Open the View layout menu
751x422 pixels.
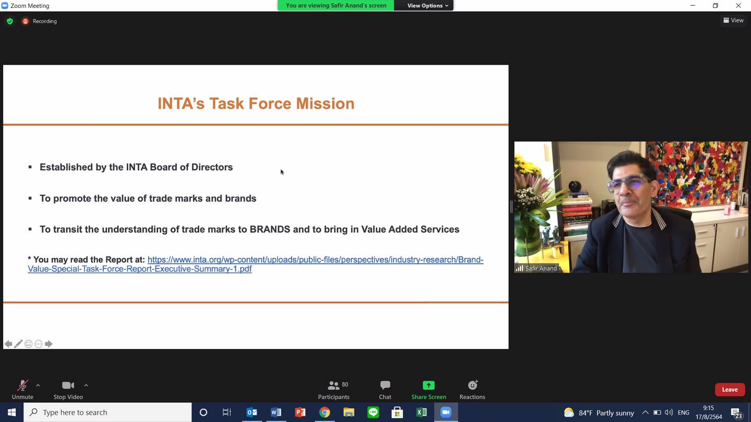733,20
